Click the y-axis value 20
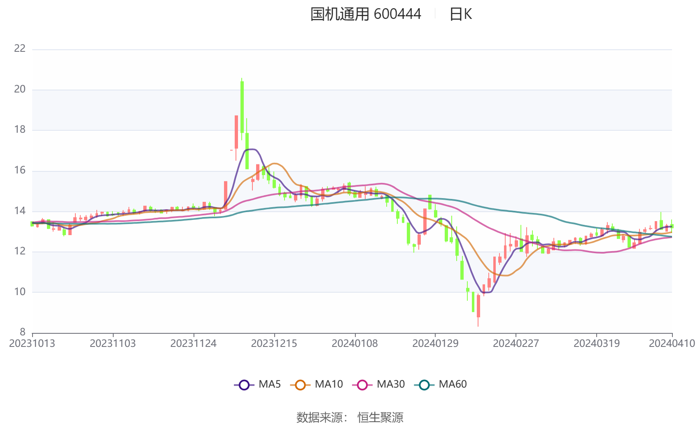The height and width of the screenshot is (425, 700). click(x=20, y=89)
